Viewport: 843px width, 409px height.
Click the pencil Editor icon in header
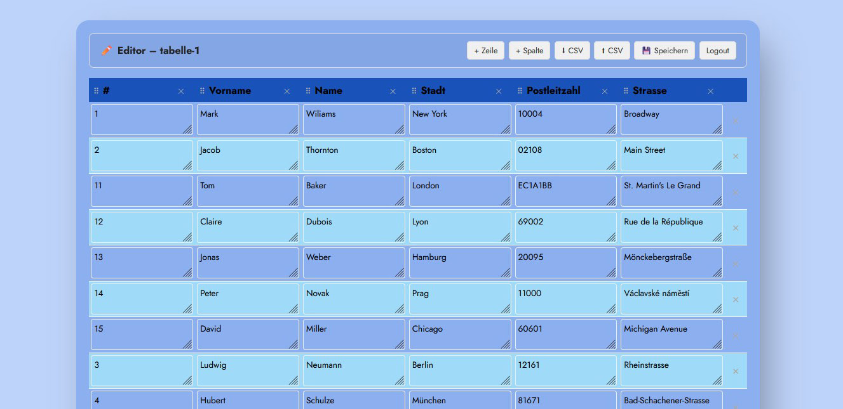(x=106, y=50)
